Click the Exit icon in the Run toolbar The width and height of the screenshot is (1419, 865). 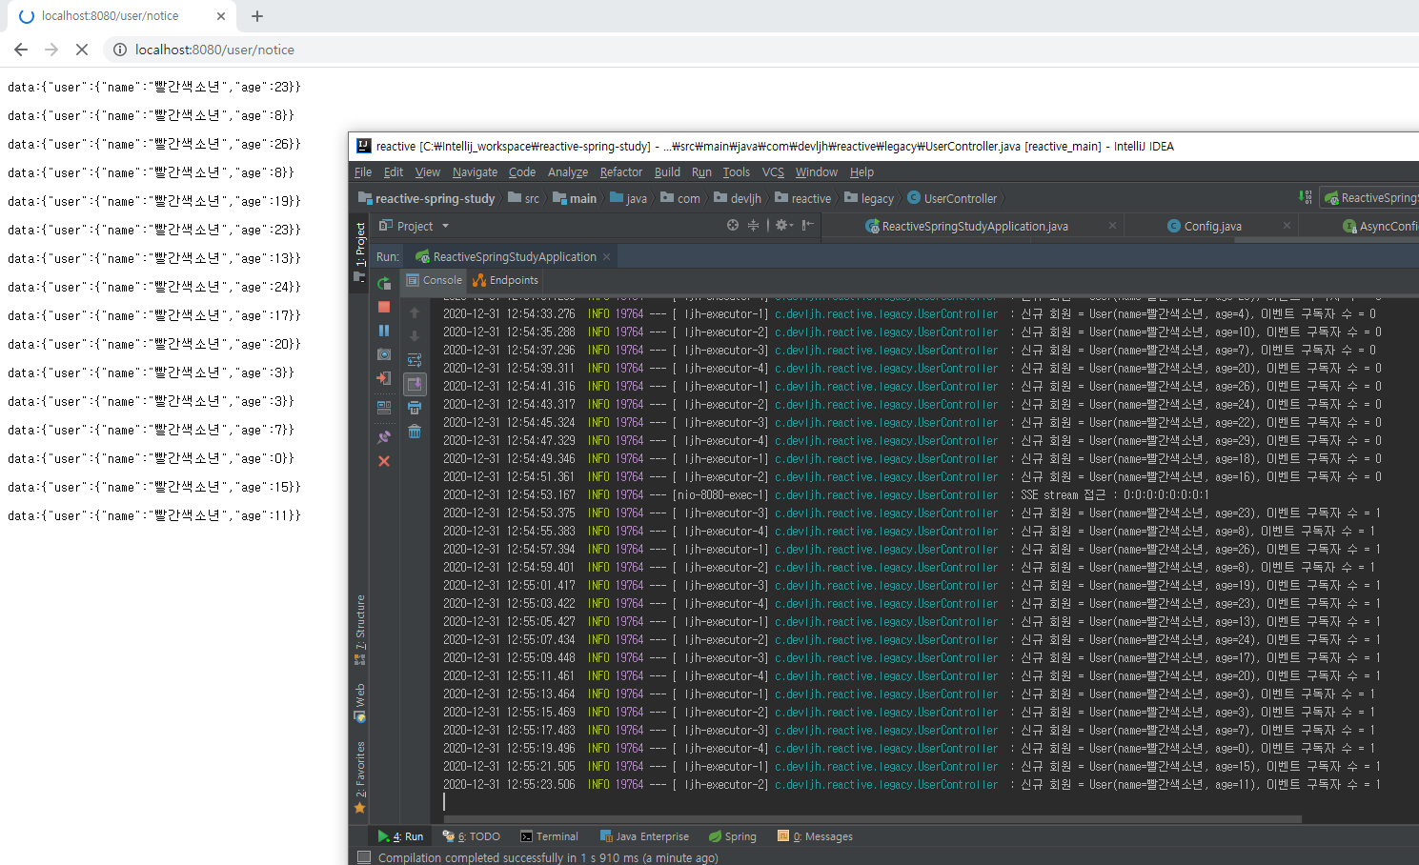pyautogui.click(x=384, y=378)
